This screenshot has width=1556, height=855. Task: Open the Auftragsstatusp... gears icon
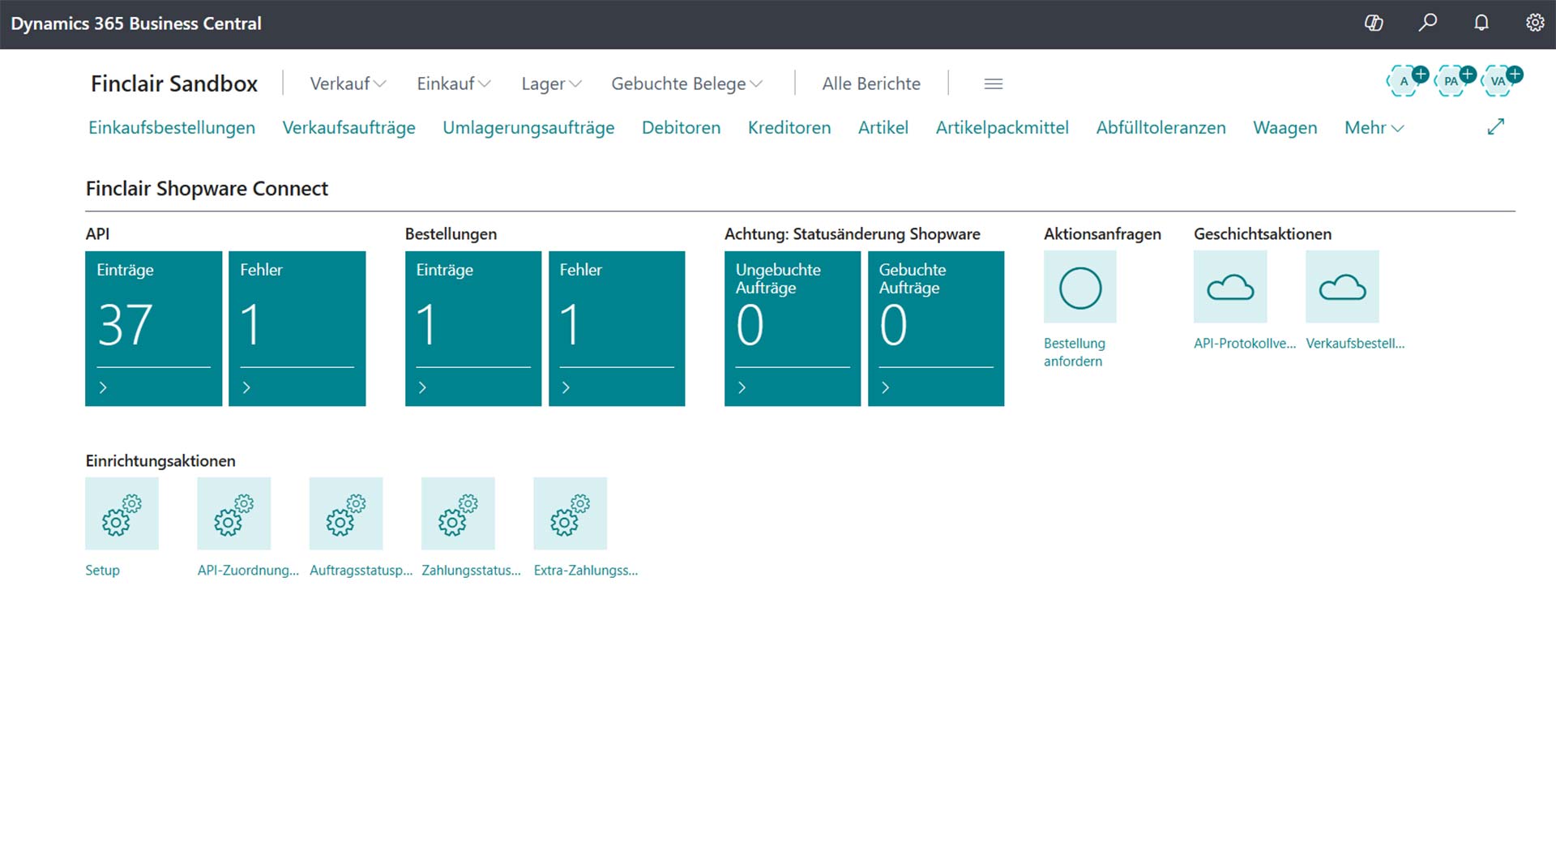point(346,514)
